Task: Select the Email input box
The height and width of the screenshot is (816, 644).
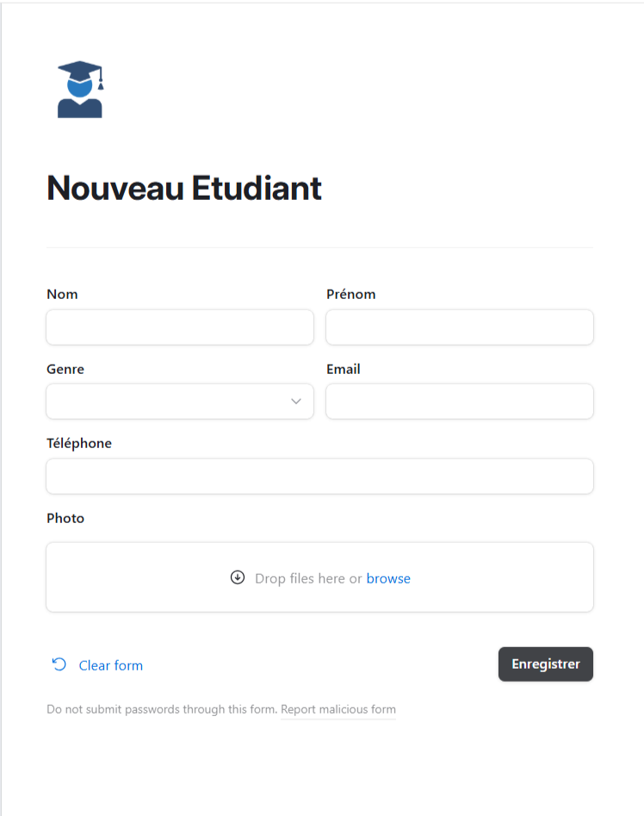Action: (x=460, y=402)
